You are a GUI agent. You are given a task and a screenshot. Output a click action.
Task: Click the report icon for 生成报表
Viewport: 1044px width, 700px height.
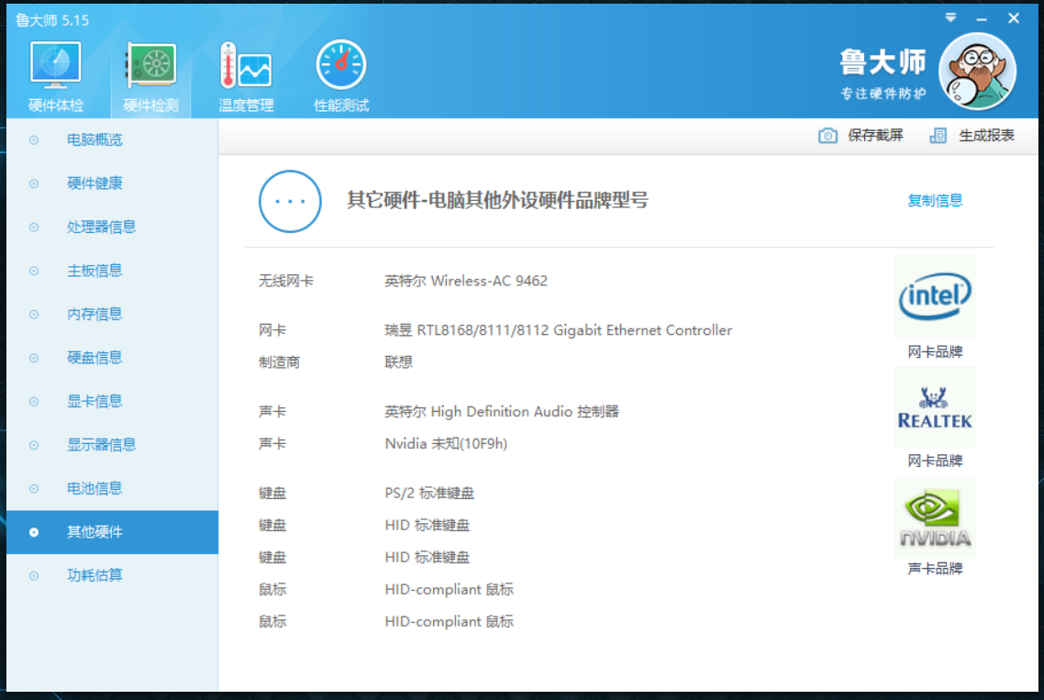pos(938,136)
